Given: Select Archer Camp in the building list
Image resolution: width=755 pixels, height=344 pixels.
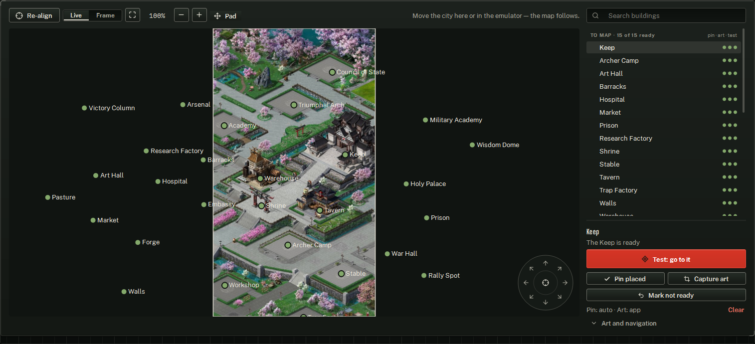Looking at the screenshot, I should point(664,60).
